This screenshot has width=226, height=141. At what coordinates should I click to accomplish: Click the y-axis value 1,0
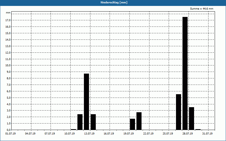[x=8, y=124]
